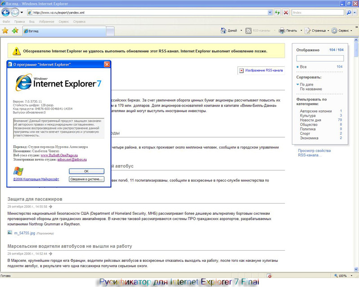Open the inbox.net@inbox.ru email link

point(72,160)
